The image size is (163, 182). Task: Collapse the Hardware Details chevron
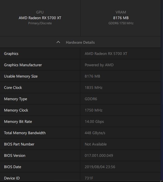click(x=58, y=42)
